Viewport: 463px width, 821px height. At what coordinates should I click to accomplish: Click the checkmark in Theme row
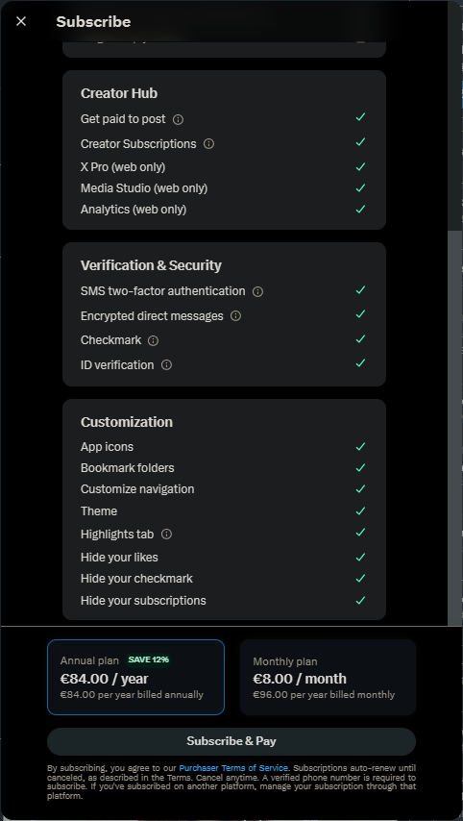tap(360, 511)
